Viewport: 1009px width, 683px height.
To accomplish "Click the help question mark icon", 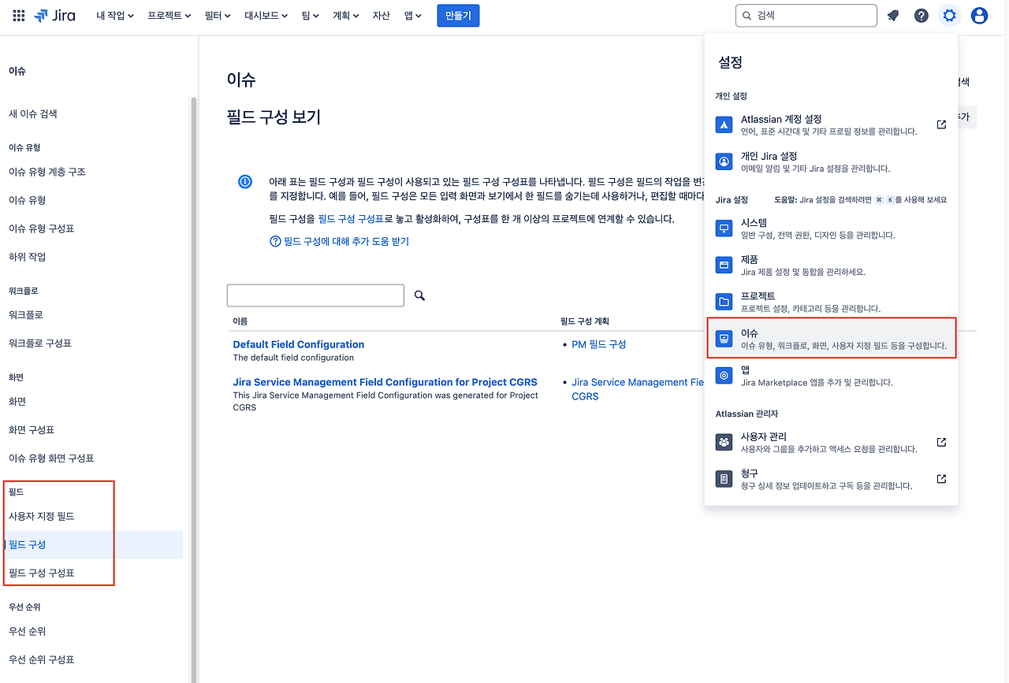I will click(x=921, y=15).
